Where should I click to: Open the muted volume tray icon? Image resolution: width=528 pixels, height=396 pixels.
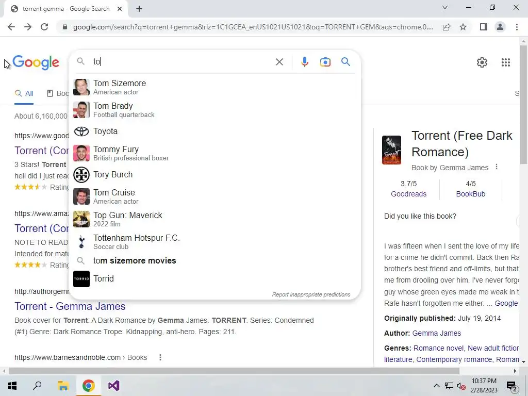(461, 386)
